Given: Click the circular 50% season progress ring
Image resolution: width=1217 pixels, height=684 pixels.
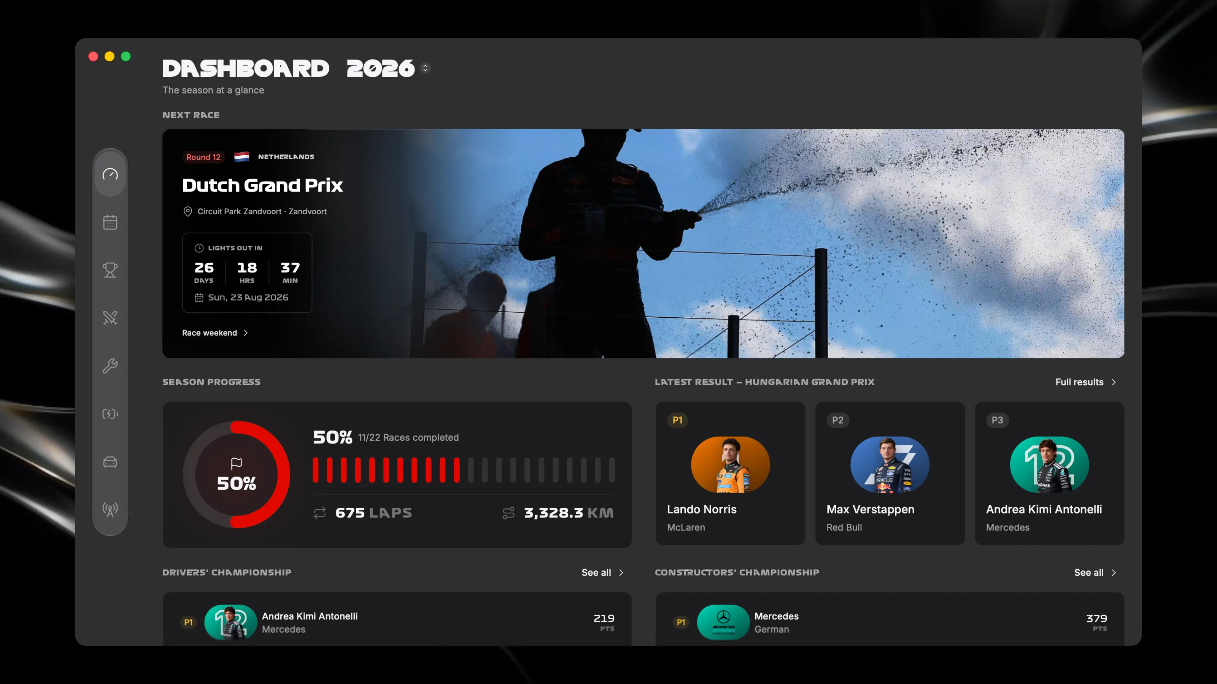Looking at the screenshot, I should [236, 474].
